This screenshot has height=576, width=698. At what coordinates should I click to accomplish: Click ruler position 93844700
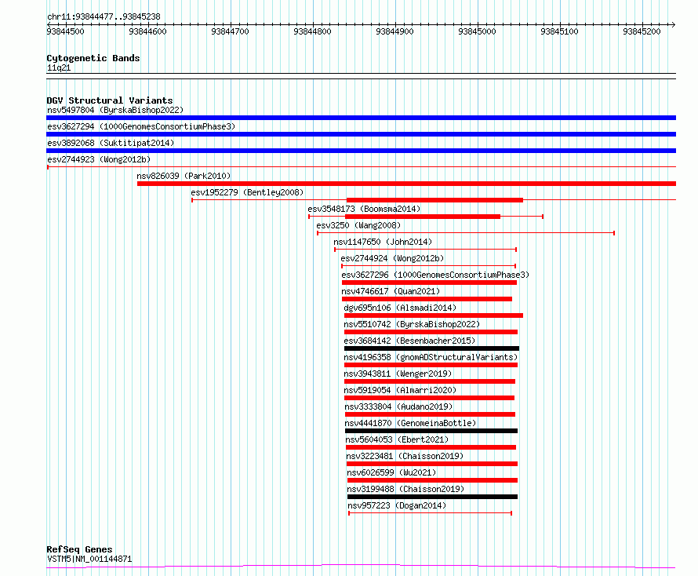pyautogui.click(x=230, y=31)
